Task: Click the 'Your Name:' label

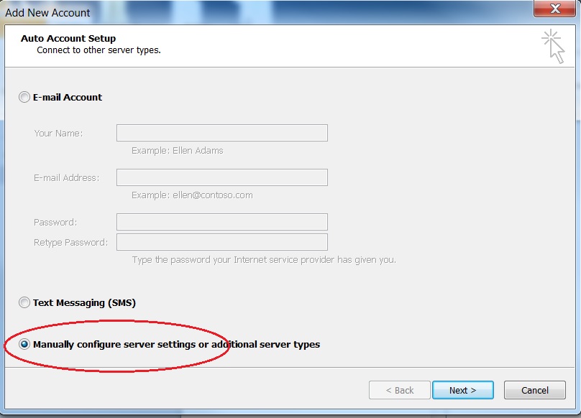Action: tap(58, 134)
